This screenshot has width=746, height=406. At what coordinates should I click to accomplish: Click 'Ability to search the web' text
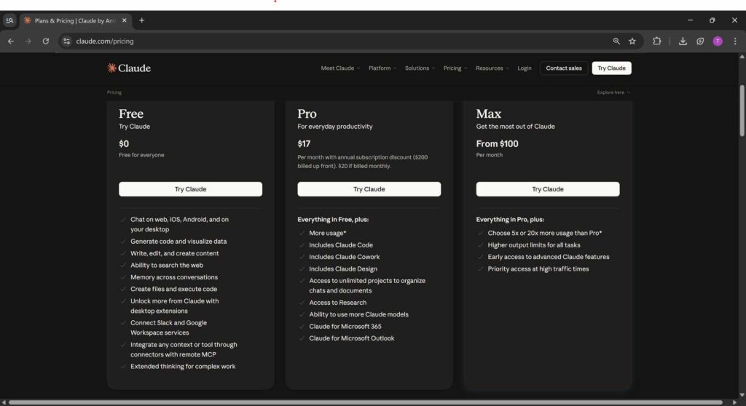167,266
